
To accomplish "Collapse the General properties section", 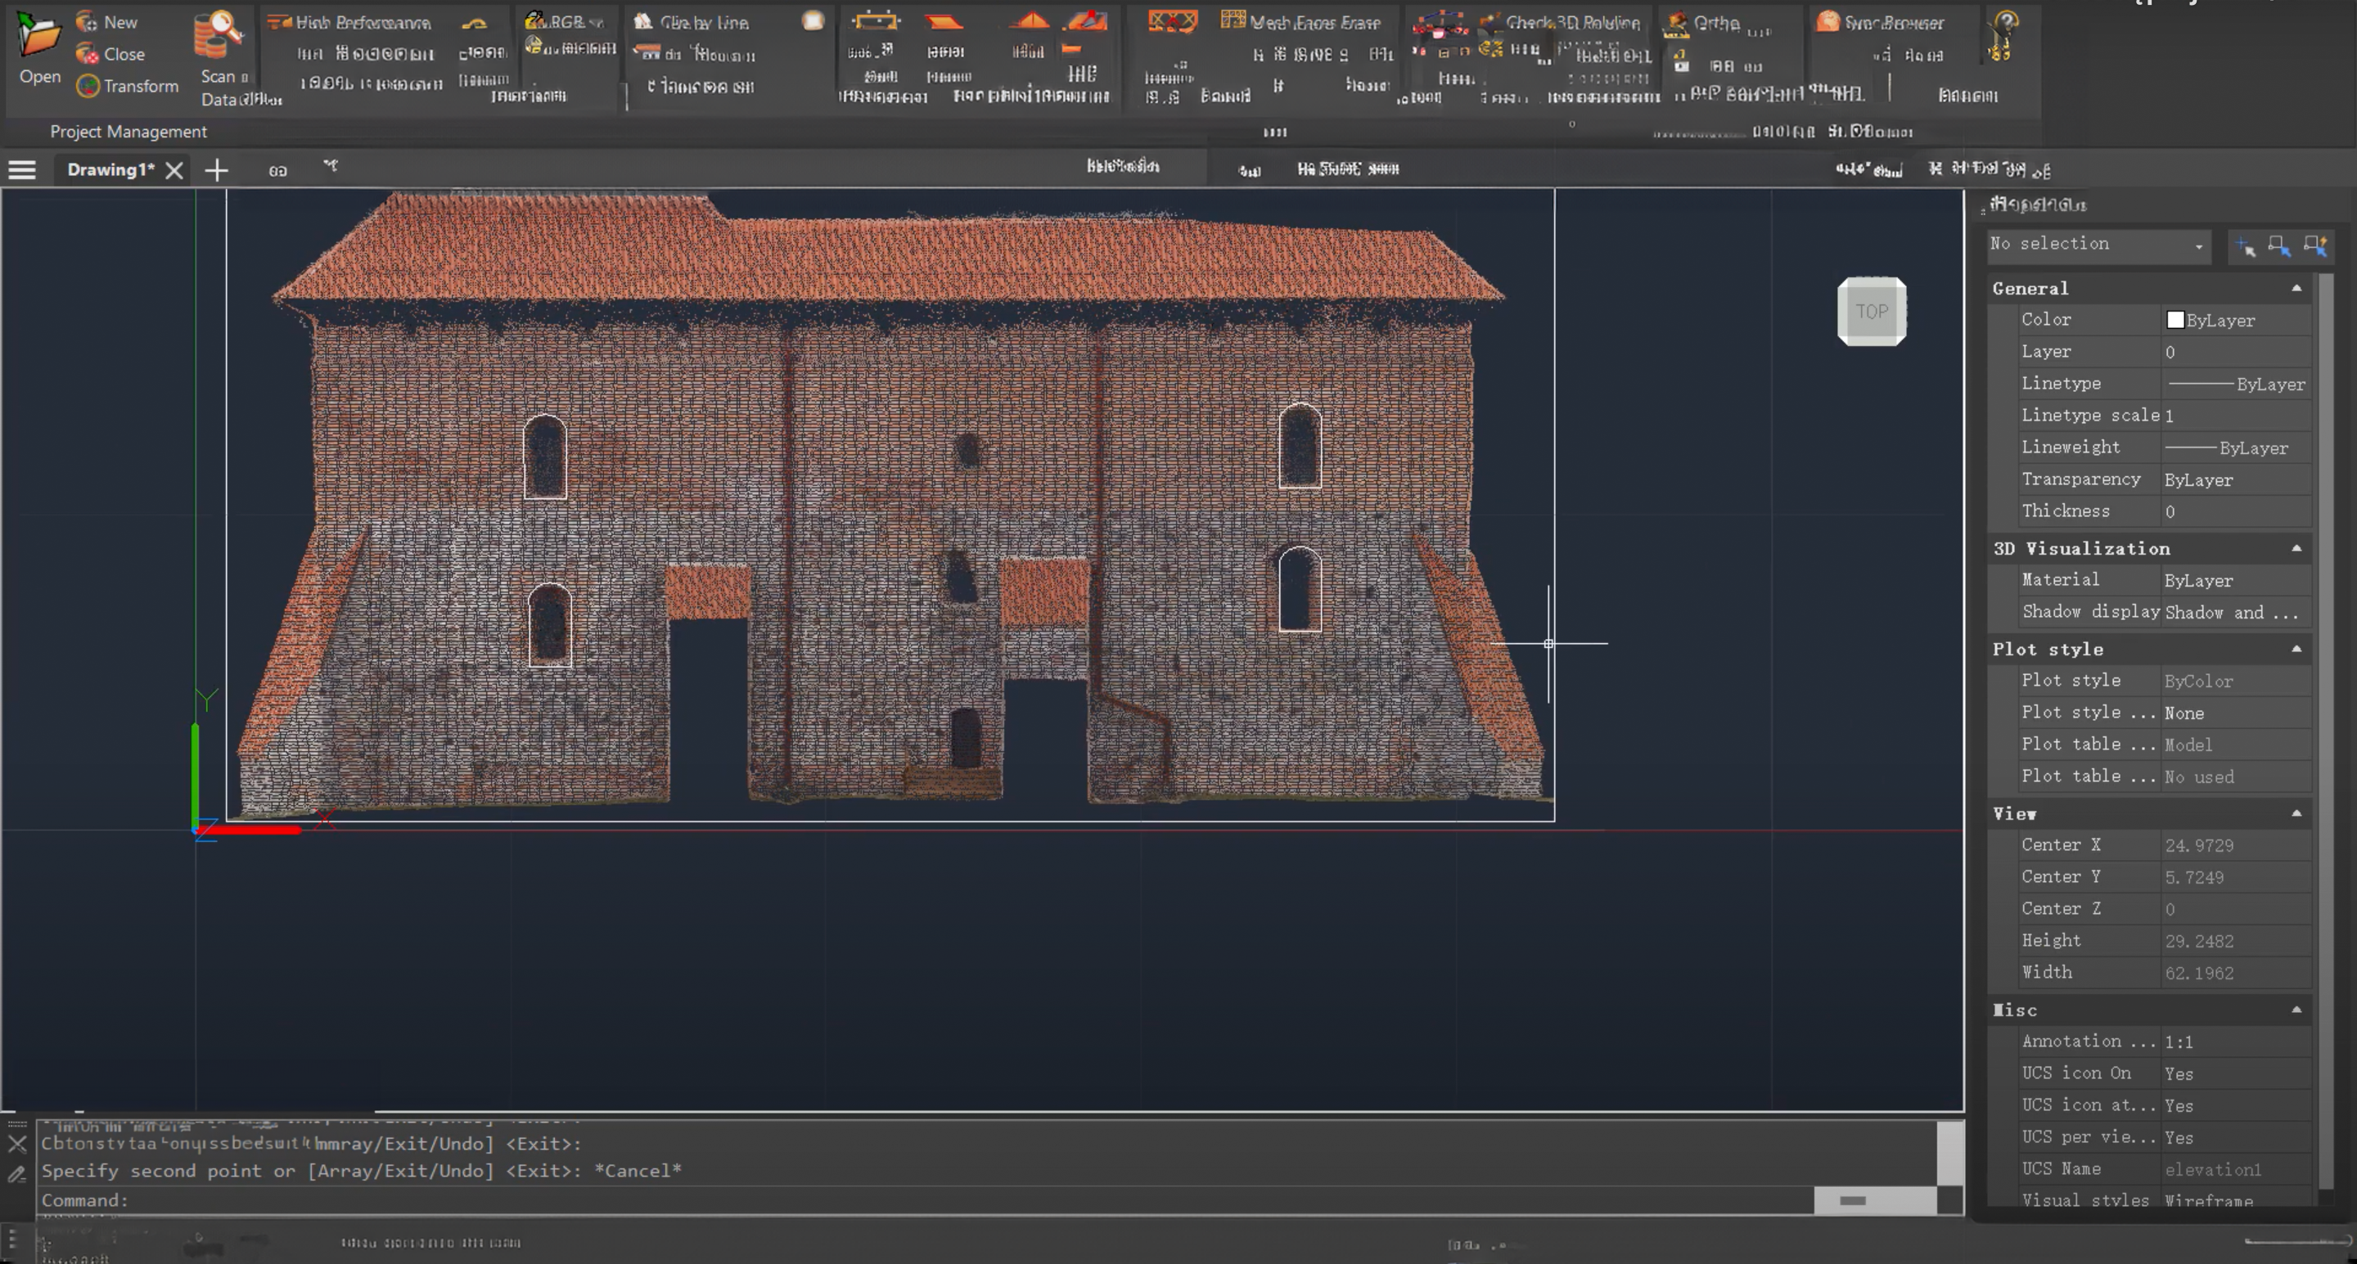I will [x=2296, y=288].
